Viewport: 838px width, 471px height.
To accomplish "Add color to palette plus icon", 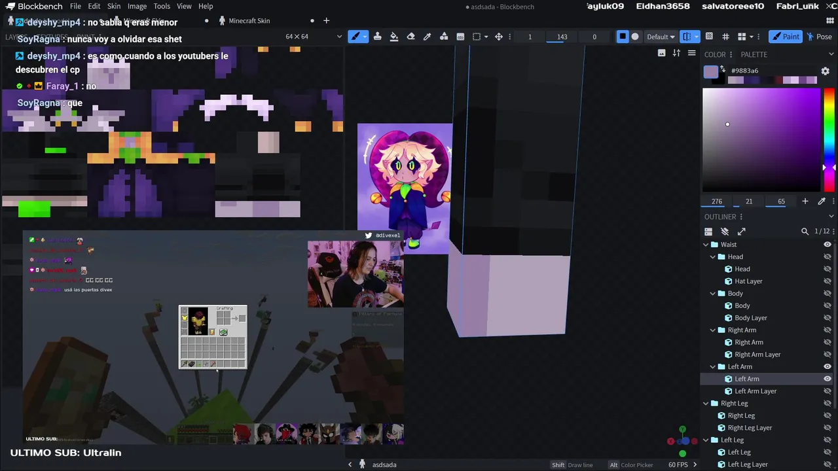I will point(805,201).
